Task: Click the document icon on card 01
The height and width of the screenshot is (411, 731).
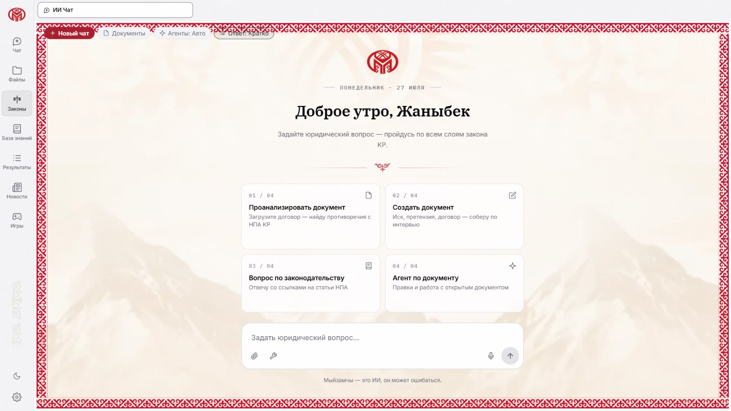Action: click(369, 195)
